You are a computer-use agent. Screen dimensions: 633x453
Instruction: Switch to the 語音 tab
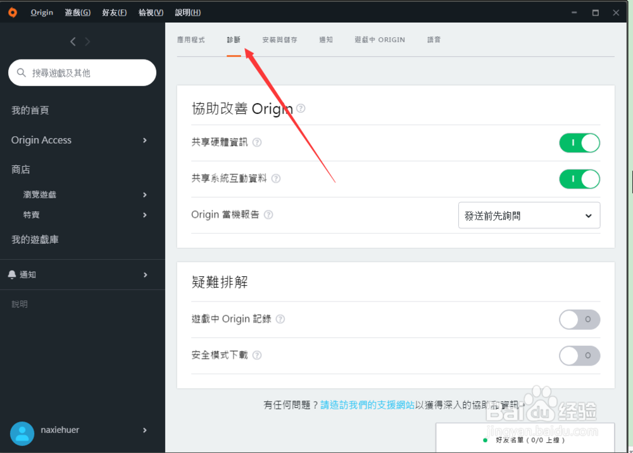(x=434, y=40)
